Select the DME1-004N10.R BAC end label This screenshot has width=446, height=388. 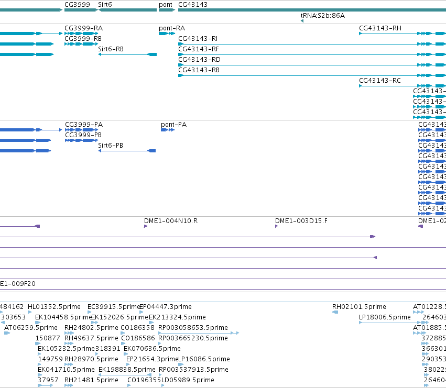[171, 221]
